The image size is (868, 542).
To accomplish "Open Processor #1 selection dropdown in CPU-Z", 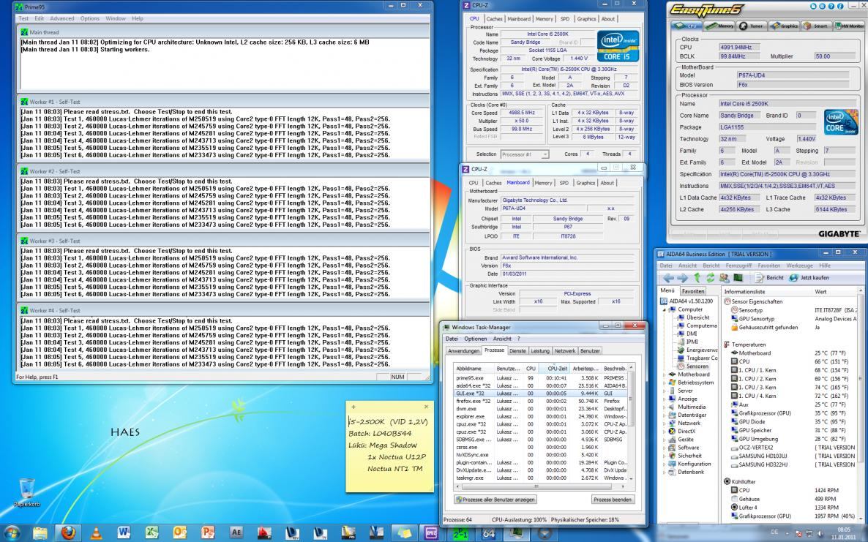I will 524,154.
